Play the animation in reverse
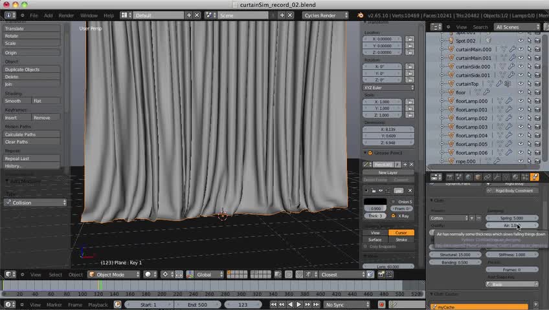 point(290,304)
